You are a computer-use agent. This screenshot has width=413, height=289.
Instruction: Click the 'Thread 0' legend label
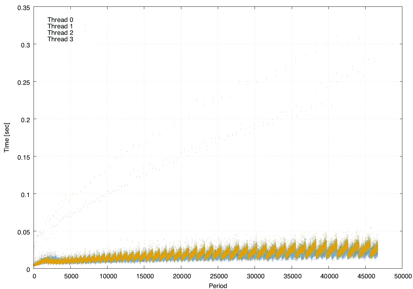(60, 20)
